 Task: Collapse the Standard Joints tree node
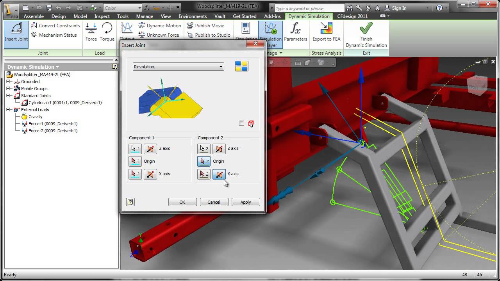[8, 96]
